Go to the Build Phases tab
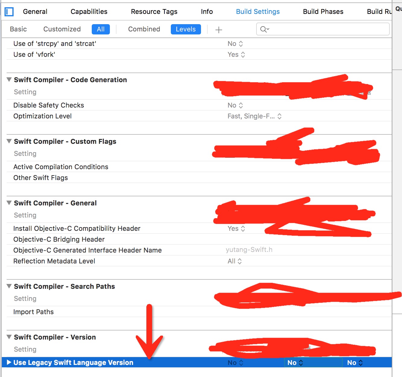The image size is (402, 377). [323, 11]
